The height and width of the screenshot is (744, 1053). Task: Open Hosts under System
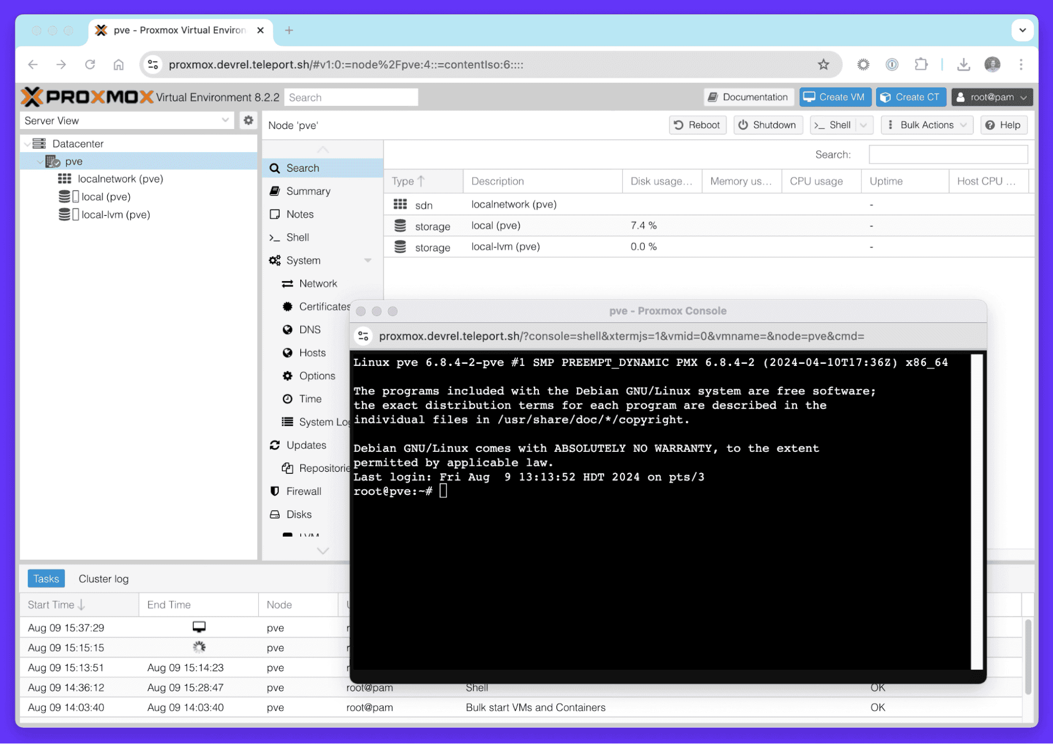point(312,353)
